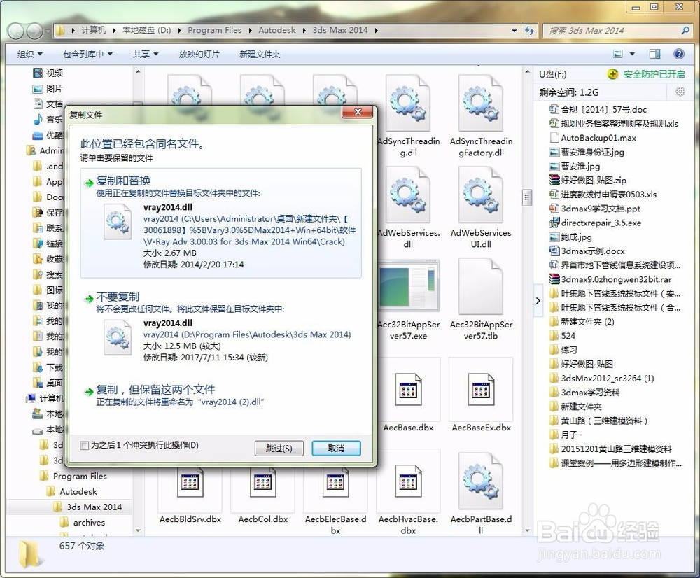Choose the Copy and Replace option
The width and height of the screenshot is (700, 578).
point(221,223)
